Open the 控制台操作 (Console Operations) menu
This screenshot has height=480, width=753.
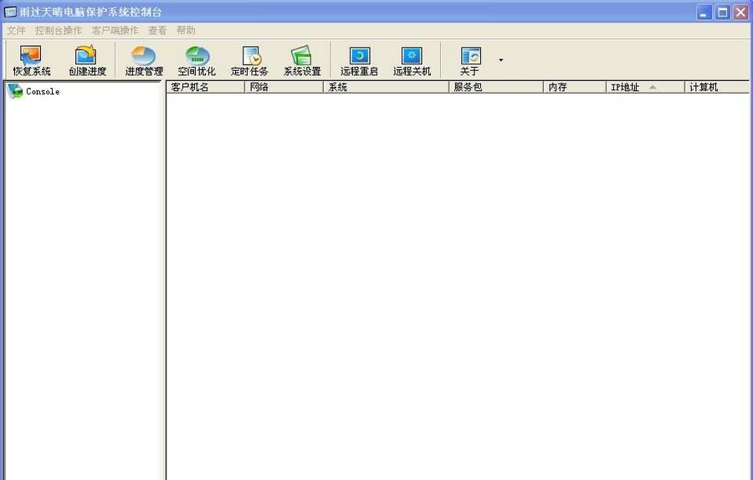(59, 30)
